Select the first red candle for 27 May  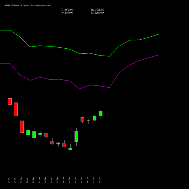[x=10, y=102]
